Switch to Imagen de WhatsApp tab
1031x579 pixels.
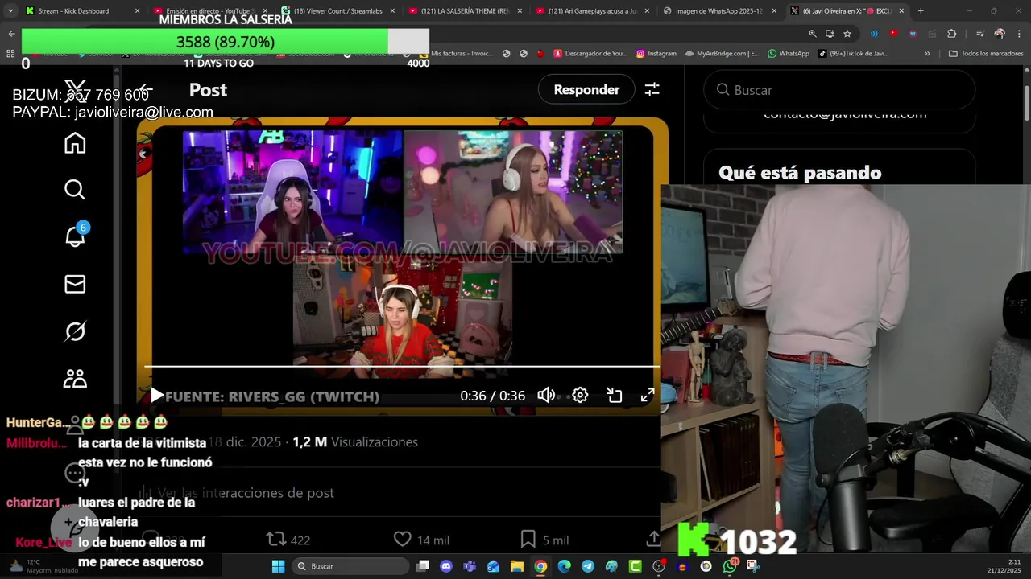718,11
